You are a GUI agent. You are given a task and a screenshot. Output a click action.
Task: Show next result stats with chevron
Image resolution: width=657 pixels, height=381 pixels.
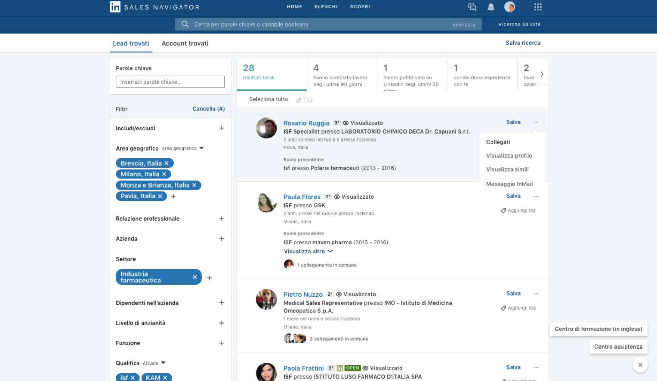coord(542,74)
